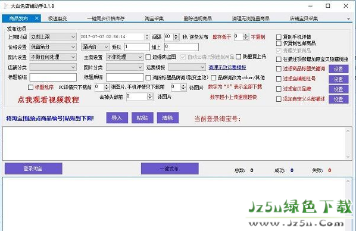Enable the 添加自定义头部描述 checkbox
Image resolution: width=356 pixels, height=231 pixels.
point(279,99)
